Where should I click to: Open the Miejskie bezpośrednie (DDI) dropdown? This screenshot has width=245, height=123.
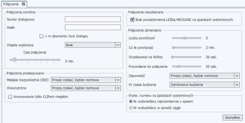pyautogui.click(x=86, y=80)
